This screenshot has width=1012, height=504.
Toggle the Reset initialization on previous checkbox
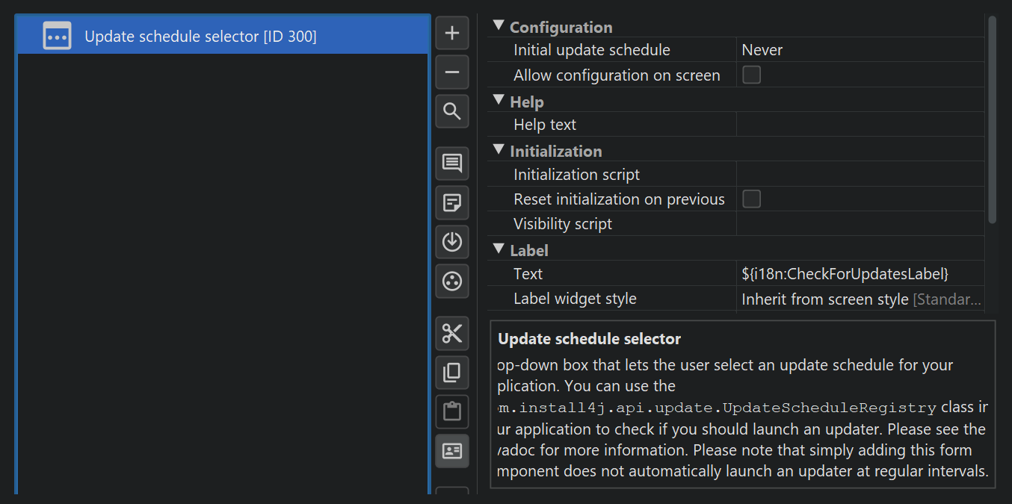(x=751, y=199)
